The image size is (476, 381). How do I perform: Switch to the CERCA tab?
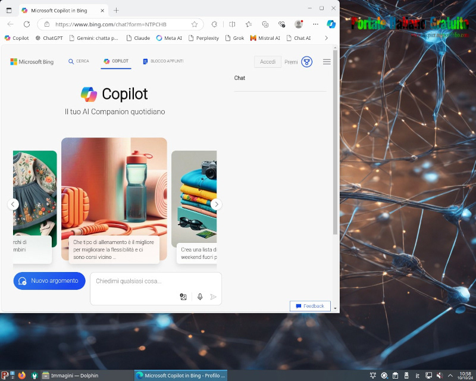[79, 61]
